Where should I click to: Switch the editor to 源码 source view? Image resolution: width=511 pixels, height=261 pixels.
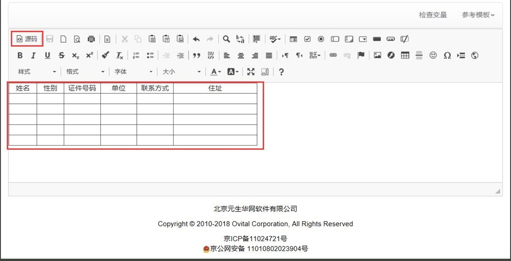pos(27,39)
